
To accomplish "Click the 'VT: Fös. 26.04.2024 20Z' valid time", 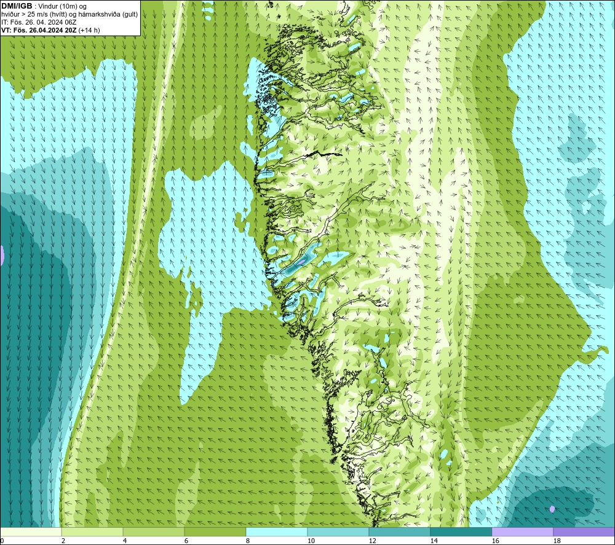I will 39,30.
